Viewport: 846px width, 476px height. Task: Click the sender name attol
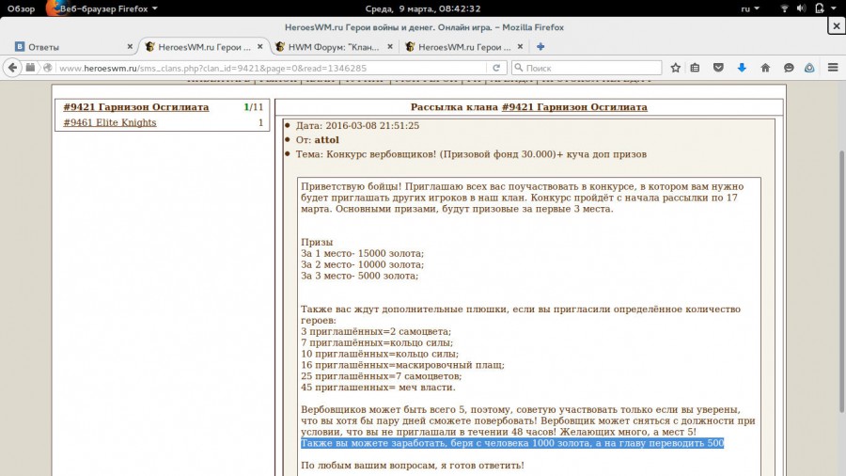coord(326,140)
